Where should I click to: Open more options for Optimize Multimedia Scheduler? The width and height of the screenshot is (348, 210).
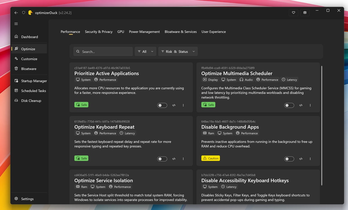(310, 105)
